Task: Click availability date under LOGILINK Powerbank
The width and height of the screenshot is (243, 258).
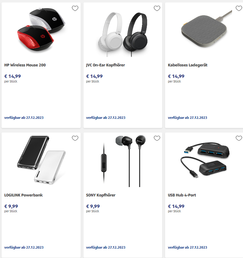Action: 24,247
